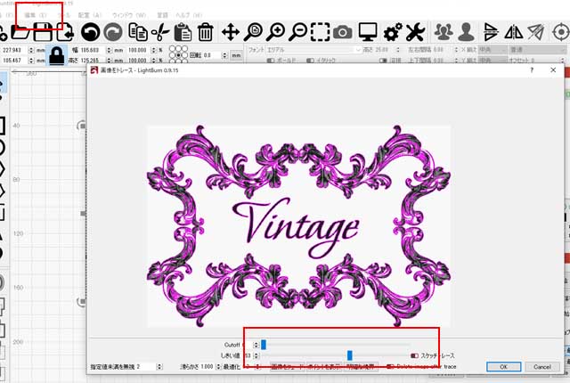Click the Cutoff slider handle
This screenshot has height=383, width=570.
(264, 345)
